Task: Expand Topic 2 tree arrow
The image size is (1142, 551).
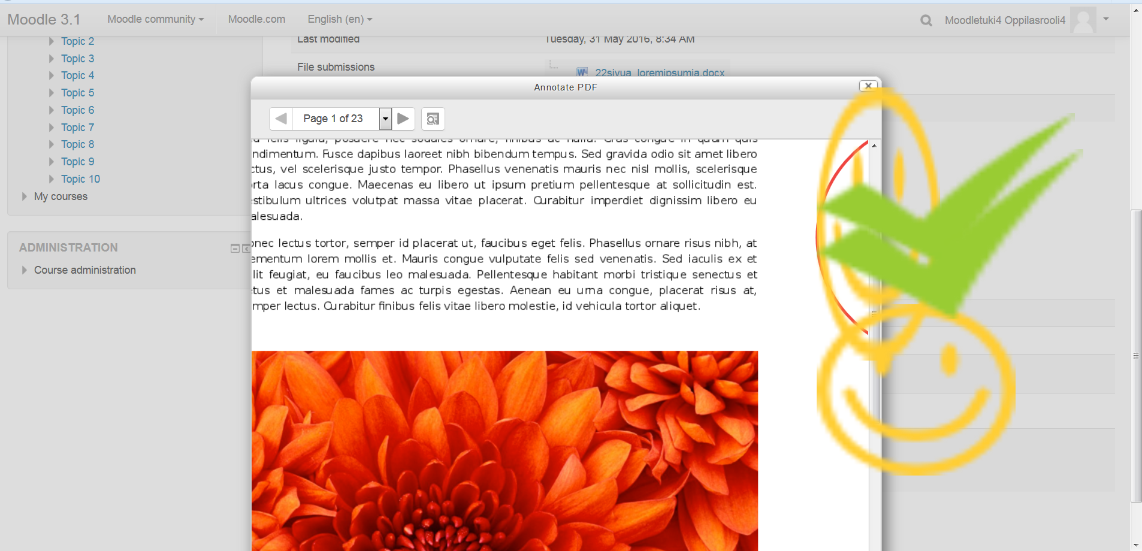Action: click(51, 41)
